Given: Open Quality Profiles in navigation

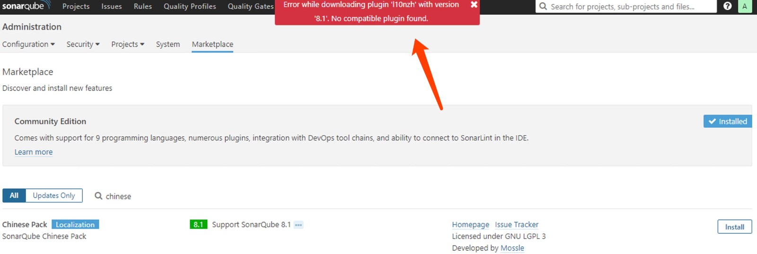Looking at the screenshot, I should 190,6.
